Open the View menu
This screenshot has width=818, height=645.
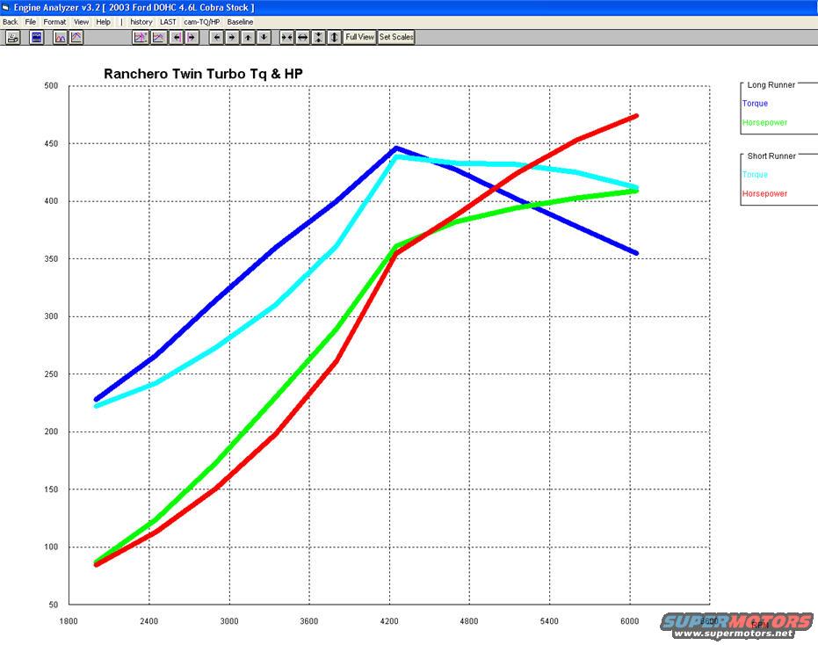tap(81, 21)
